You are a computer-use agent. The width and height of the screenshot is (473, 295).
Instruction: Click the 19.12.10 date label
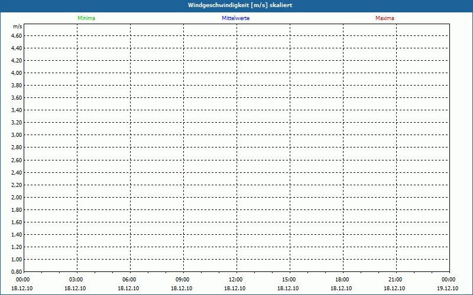[448, 289]
